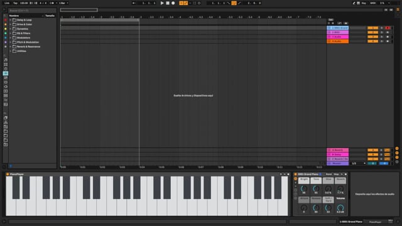This screenshot has width=402, height=226.
Task: Deactivate the 4 Audio track activator
Action: [372, 41]
